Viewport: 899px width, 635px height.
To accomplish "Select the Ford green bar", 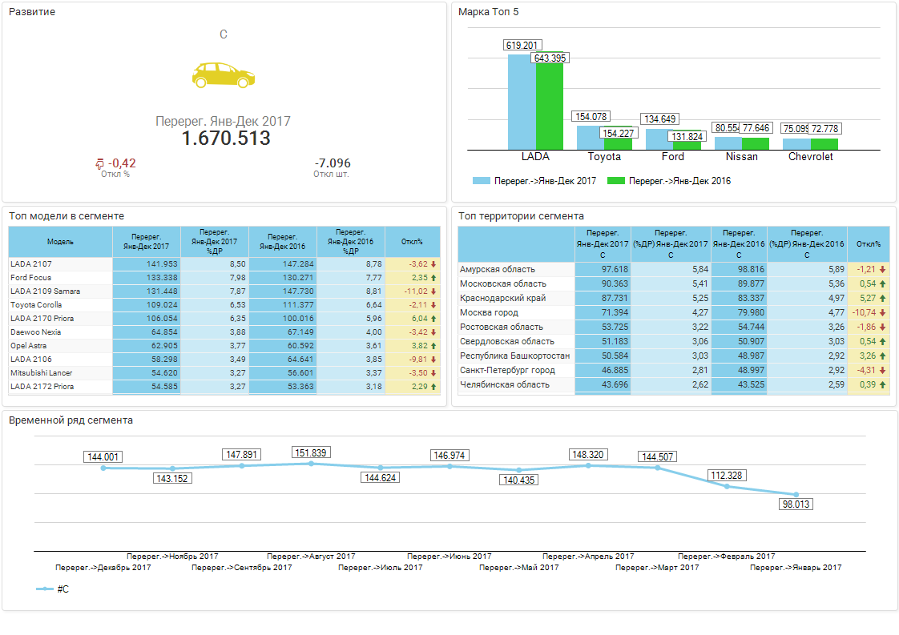I will [687, 140].
